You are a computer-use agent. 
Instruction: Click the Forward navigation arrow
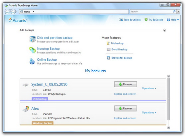tap(13, 12)
